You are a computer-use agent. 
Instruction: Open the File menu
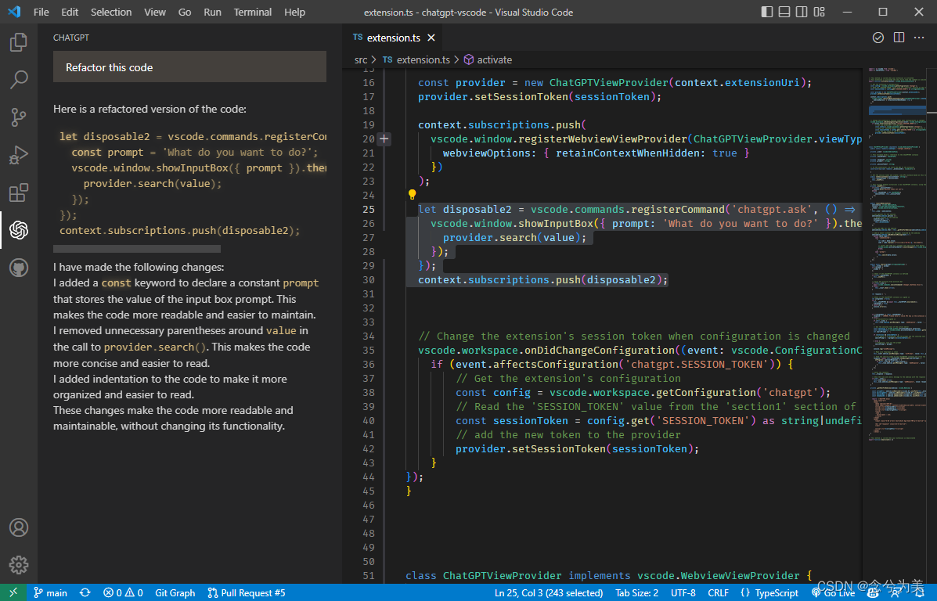41,12
